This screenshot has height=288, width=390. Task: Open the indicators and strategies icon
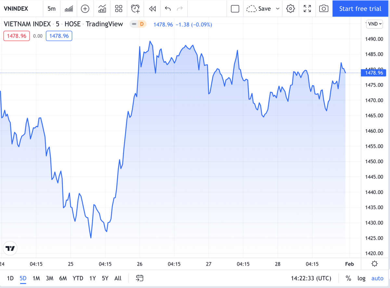pos(102,8)
